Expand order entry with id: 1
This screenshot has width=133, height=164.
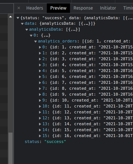tap(40, 47)
